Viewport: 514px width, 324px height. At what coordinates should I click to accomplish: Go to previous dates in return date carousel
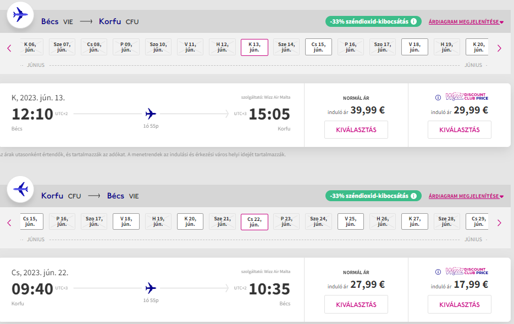[9, 223]
